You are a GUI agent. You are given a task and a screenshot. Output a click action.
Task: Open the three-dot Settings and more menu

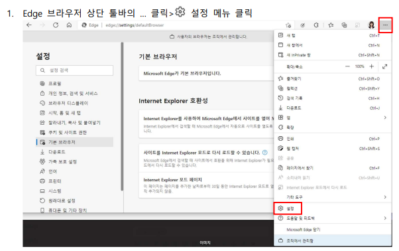click(386, 25)
